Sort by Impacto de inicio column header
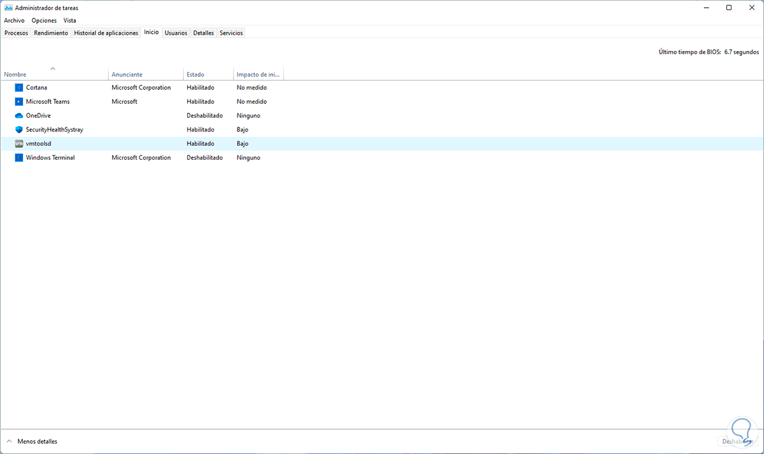 click(258, 74)
